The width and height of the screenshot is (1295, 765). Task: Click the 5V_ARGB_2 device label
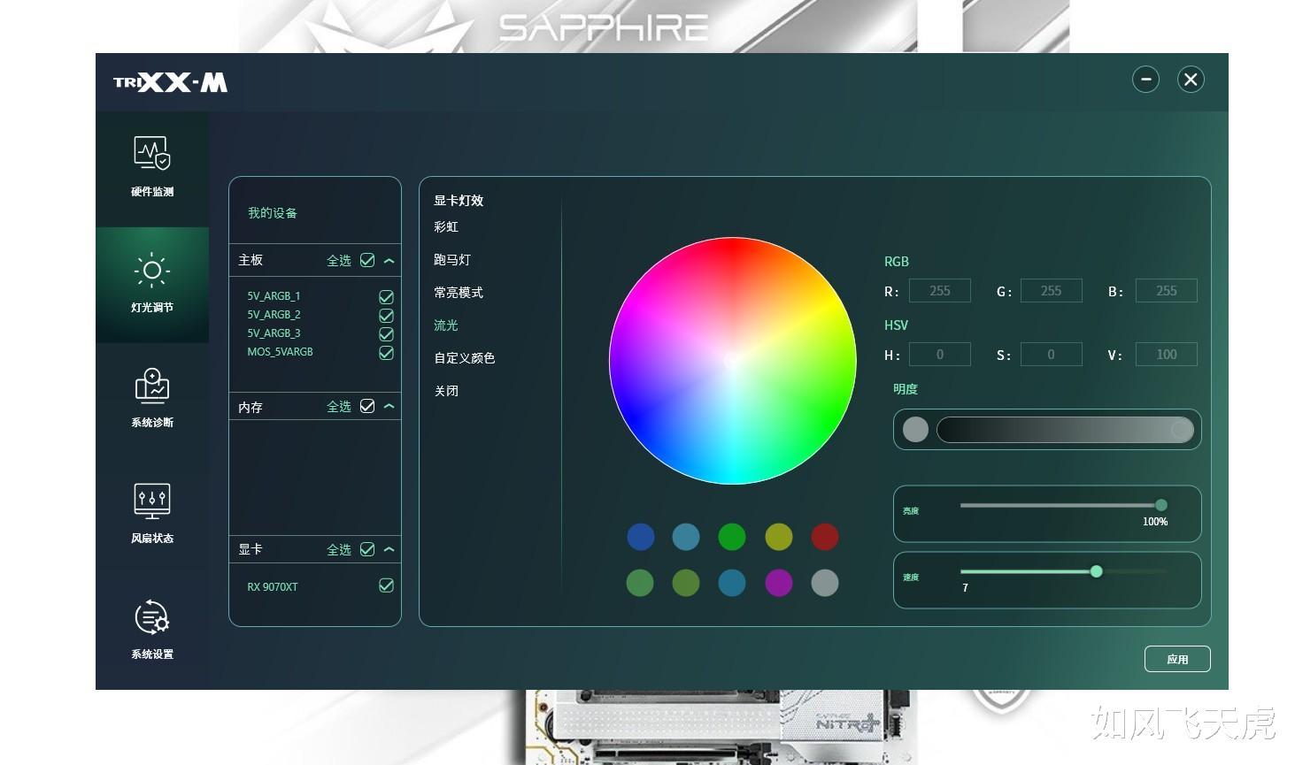click(274, 315)
